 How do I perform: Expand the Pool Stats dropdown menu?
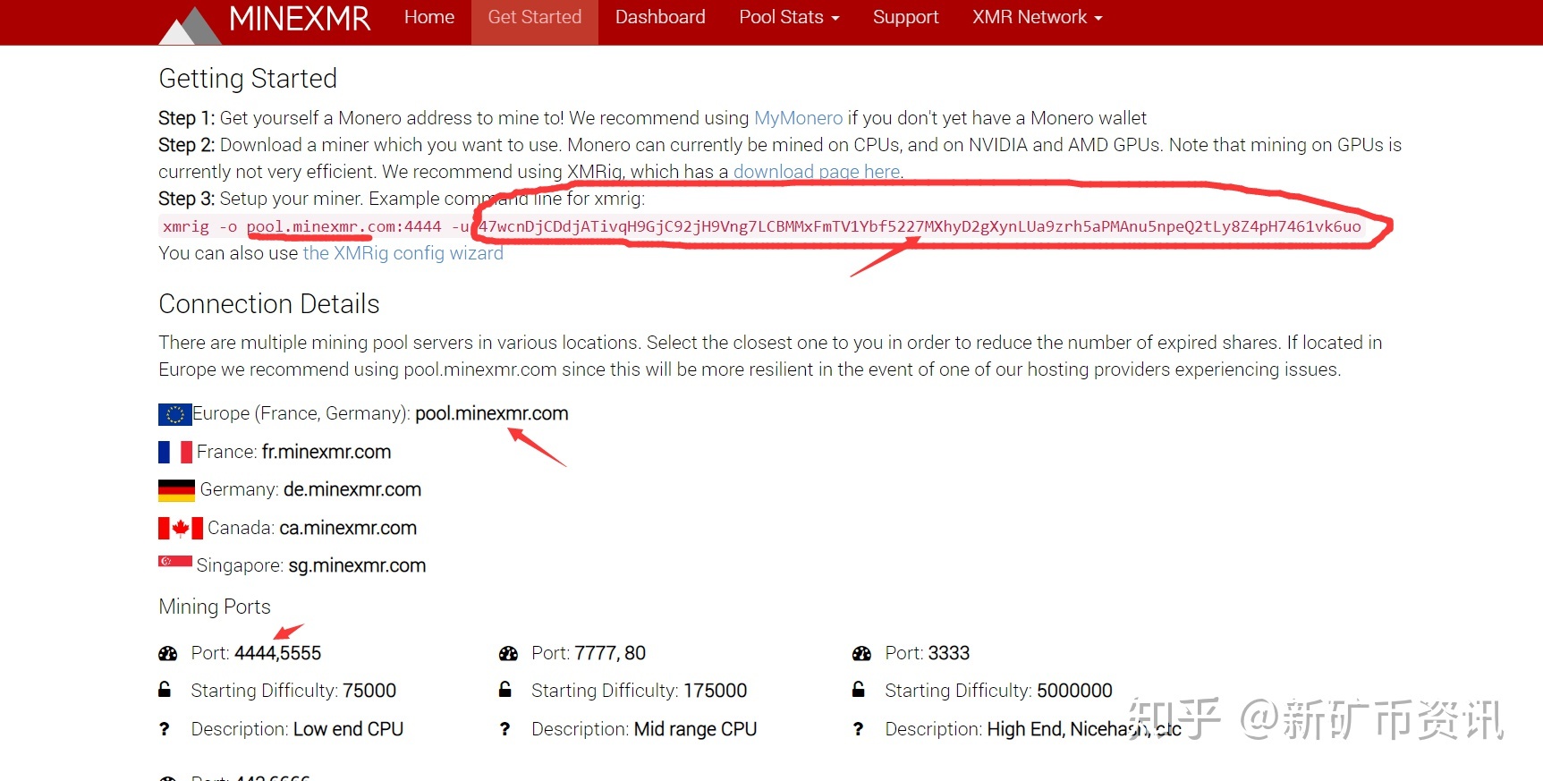click(x=788, y=18)
